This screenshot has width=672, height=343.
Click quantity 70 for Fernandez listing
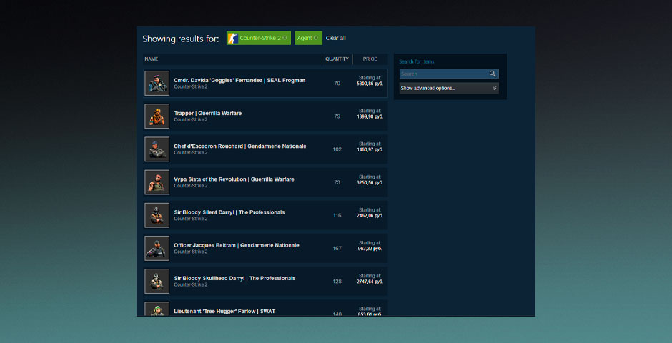point(337,83)
